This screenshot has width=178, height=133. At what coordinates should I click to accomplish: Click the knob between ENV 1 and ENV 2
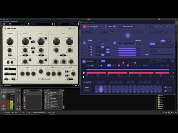click(x=41, y=71)
